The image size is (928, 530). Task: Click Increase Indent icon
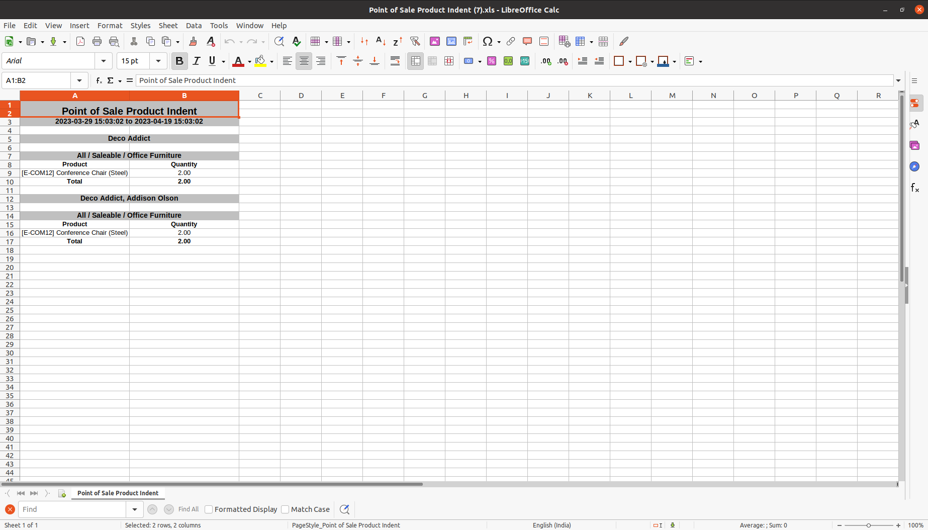(583, 61)
